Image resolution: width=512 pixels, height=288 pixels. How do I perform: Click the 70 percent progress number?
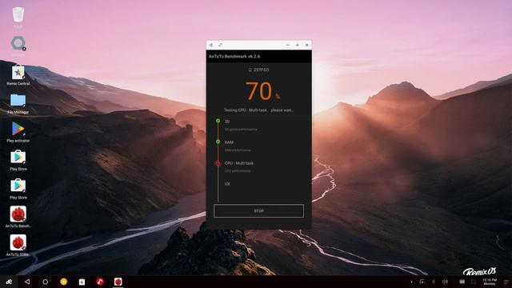258,90
